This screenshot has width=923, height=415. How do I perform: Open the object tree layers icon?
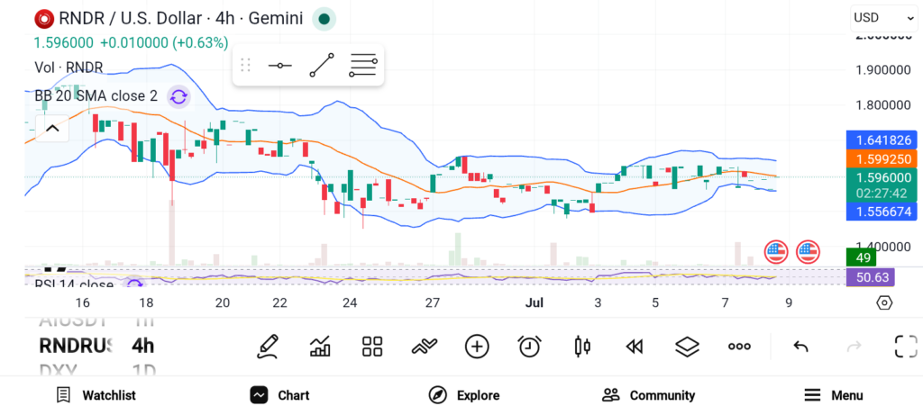coord(687,347)
